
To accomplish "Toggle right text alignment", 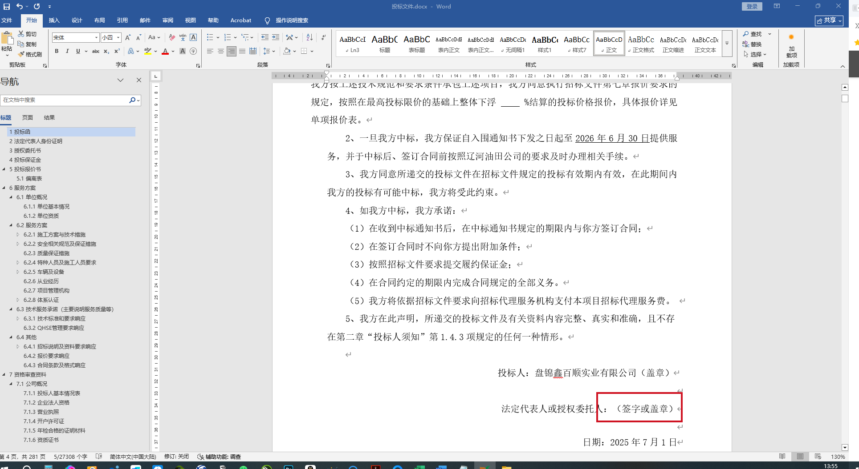I will point(232,52).
